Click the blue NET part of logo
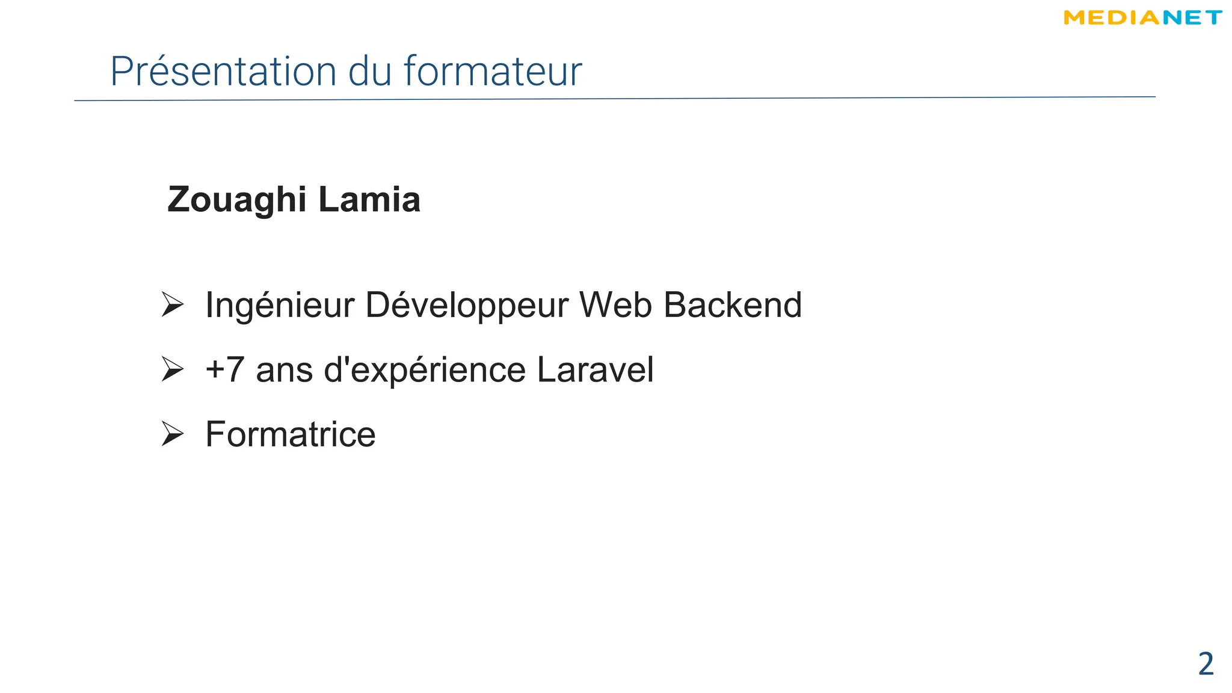 pos(1192,18)
